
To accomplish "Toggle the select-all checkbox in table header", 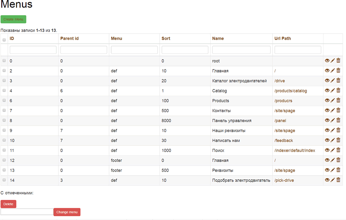I will point(4,40).
